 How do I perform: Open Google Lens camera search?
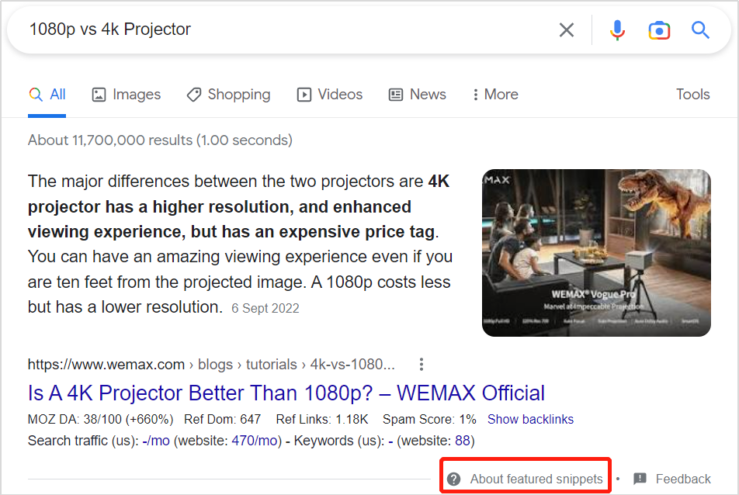click(x=659, y=30)
